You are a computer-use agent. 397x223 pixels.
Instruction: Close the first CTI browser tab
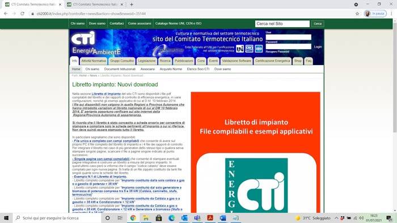tap(60, 5)
